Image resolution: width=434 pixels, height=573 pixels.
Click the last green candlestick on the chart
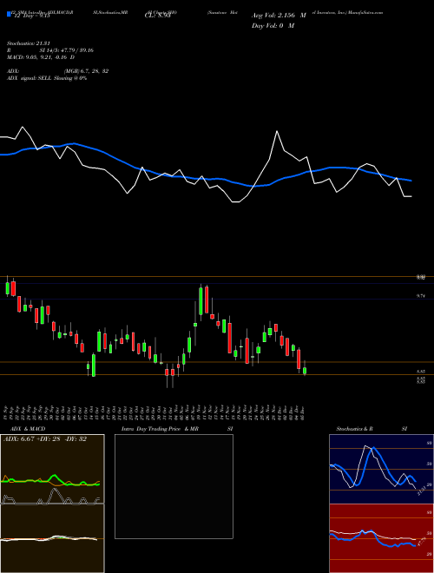point(305,371)
